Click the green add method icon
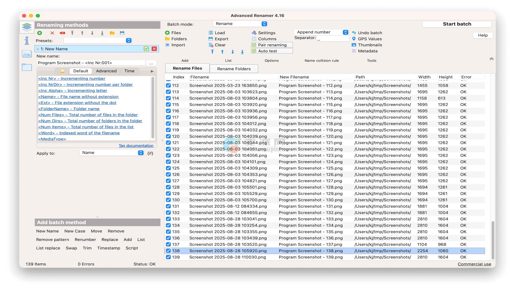This screenshot has width=515, height=290. click(40, 33)
